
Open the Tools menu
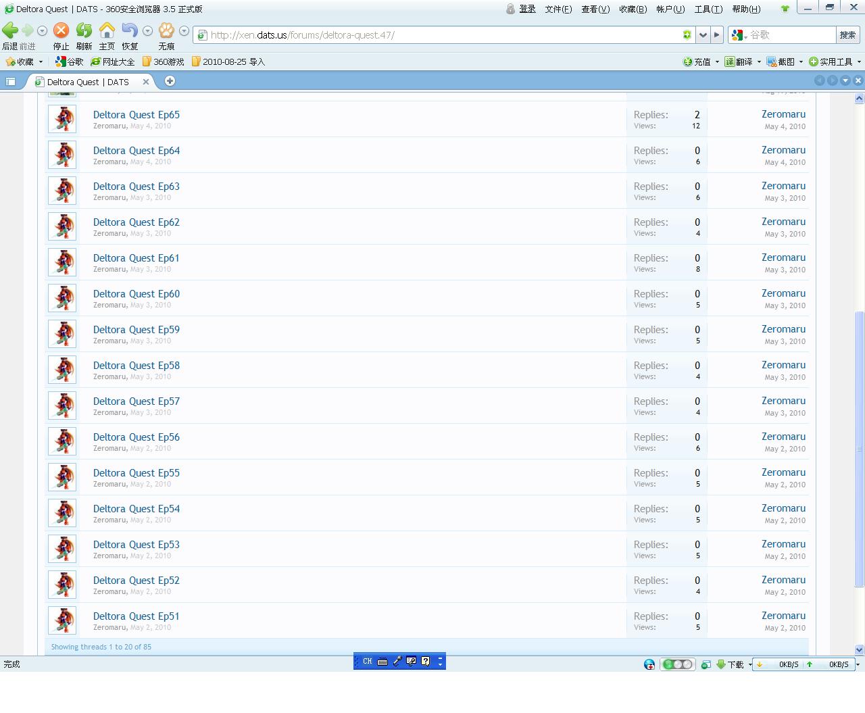[x=708, y=9]
